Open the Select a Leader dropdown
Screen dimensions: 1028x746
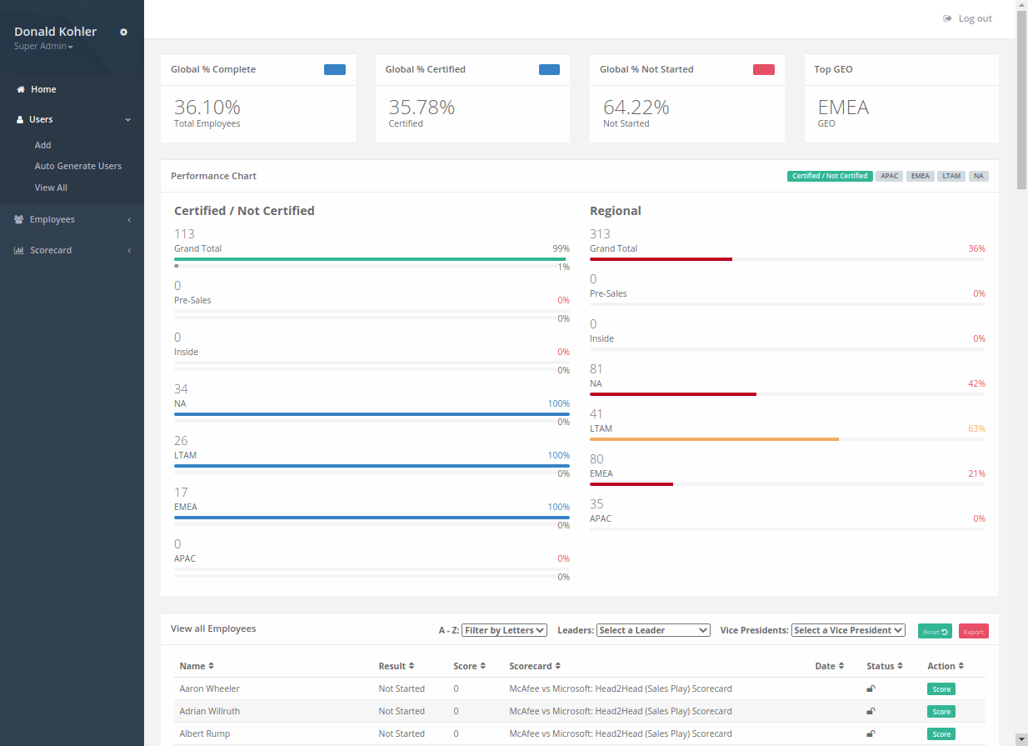653,630
